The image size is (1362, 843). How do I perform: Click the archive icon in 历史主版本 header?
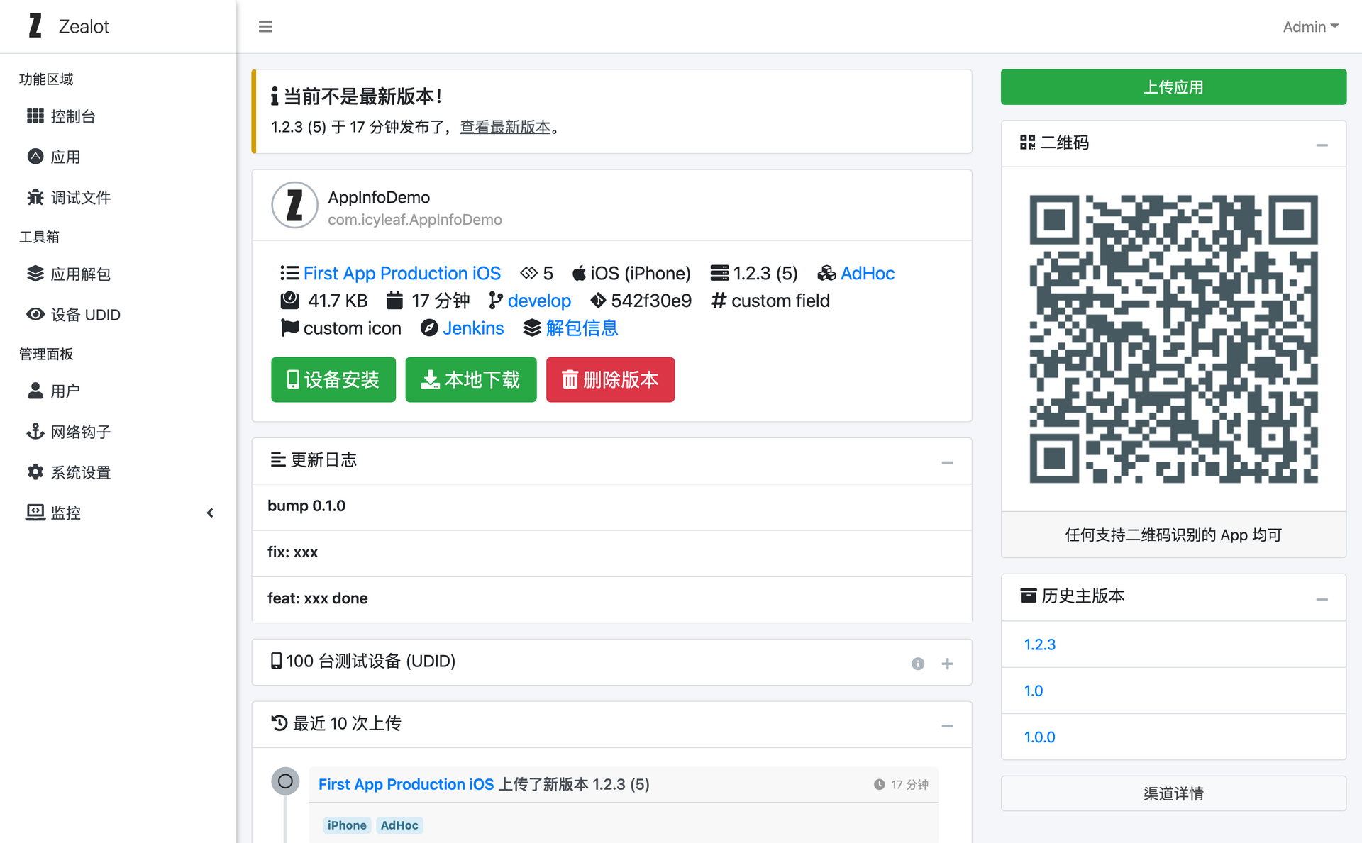point(1028,596)
